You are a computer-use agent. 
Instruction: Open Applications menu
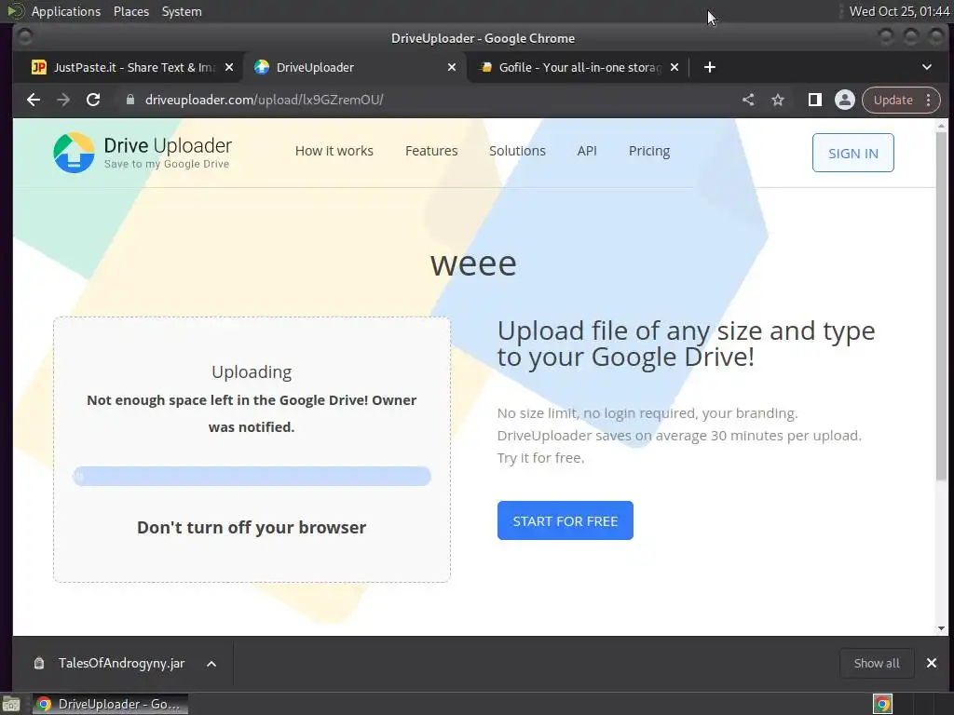(66, 11)
